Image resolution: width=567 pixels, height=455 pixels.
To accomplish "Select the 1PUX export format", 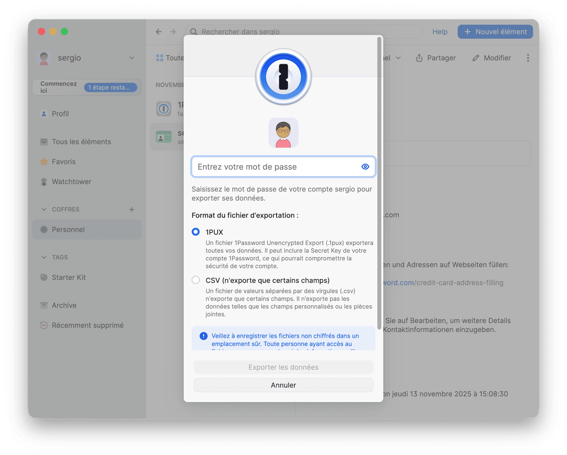I will point(196,232).
